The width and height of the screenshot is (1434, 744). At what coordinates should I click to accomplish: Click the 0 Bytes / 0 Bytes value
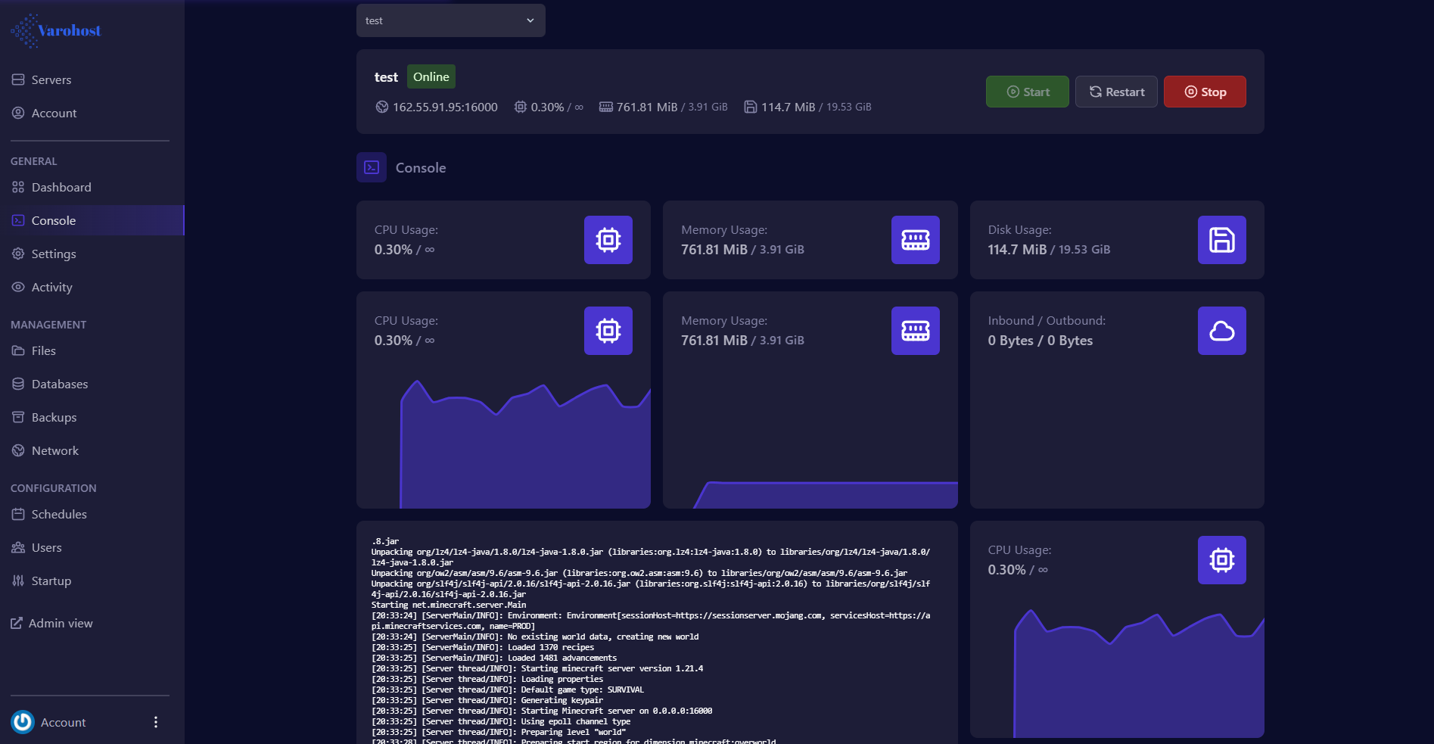tap(1041, 341)
